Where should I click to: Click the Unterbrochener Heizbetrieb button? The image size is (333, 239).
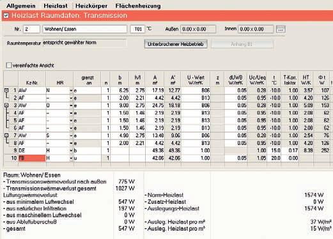tap(176, 44)
